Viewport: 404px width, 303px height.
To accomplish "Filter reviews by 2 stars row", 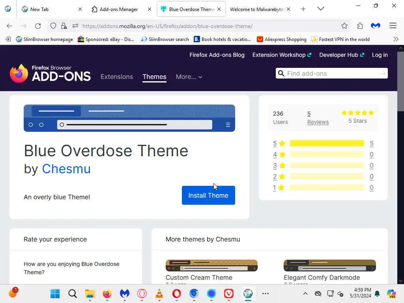I will coord(323,176).
